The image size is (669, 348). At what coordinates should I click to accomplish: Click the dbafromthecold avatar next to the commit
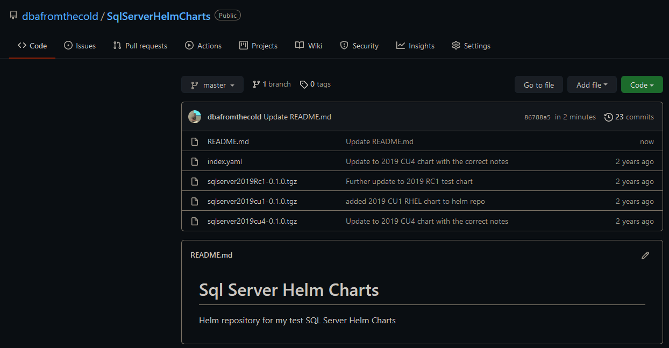tap(195, 117)
